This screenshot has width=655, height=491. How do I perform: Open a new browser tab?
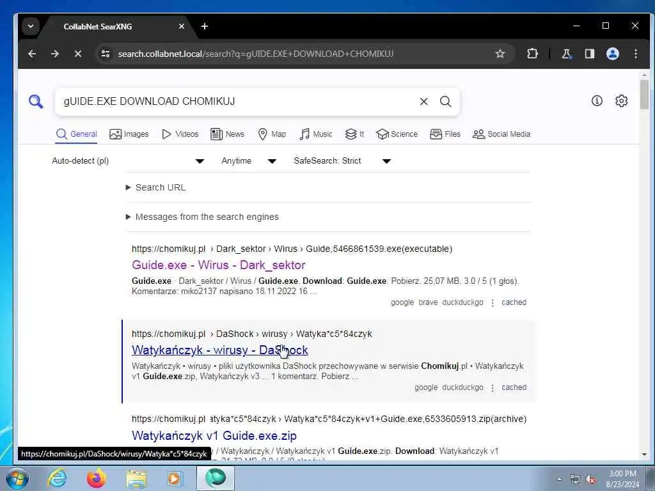tap(204, 26)
